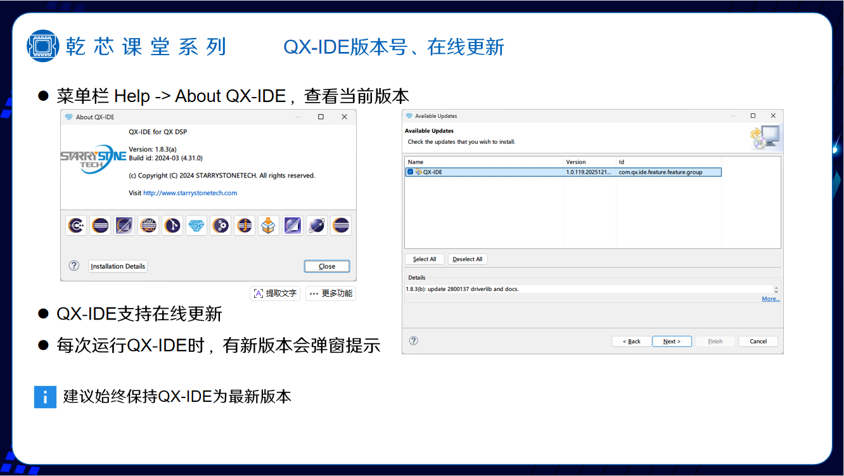Click the orange letter j feature icon
Viewport: 844px width, 476px height.
pos(245,226)
